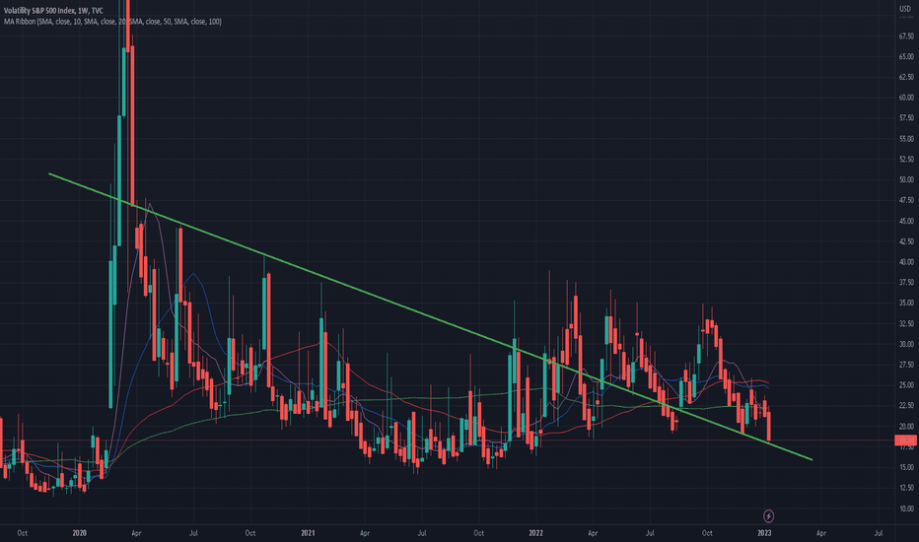Click the 2023 label on the time axis
The image size is (919, 542).
(764, 532)
